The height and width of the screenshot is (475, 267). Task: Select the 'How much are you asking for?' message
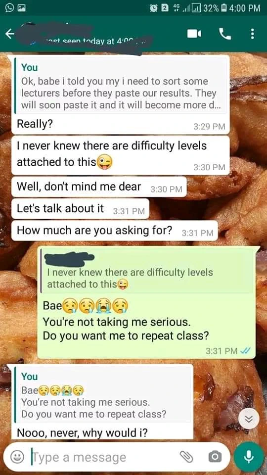click(115, 231)
